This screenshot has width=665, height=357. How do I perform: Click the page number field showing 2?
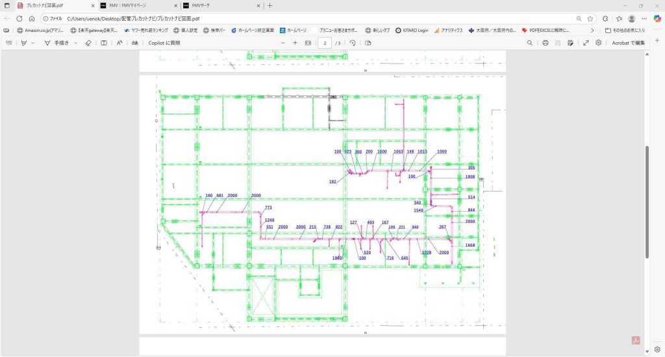pyautogui.click(x=325, y=43)
